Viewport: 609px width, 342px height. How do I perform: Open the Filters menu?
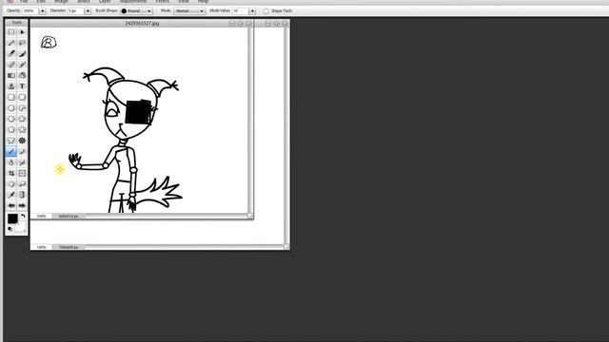click(163, 2)
